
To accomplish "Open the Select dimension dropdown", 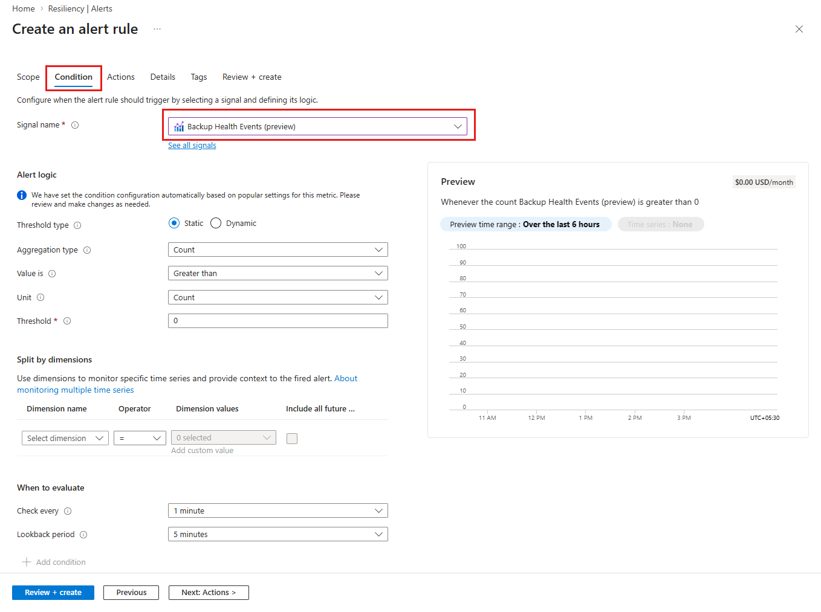I will pos(65,438).
